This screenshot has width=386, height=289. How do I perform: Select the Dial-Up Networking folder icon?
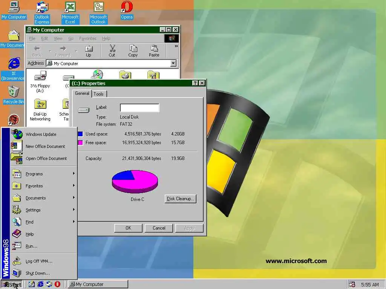tap(40, 110)
